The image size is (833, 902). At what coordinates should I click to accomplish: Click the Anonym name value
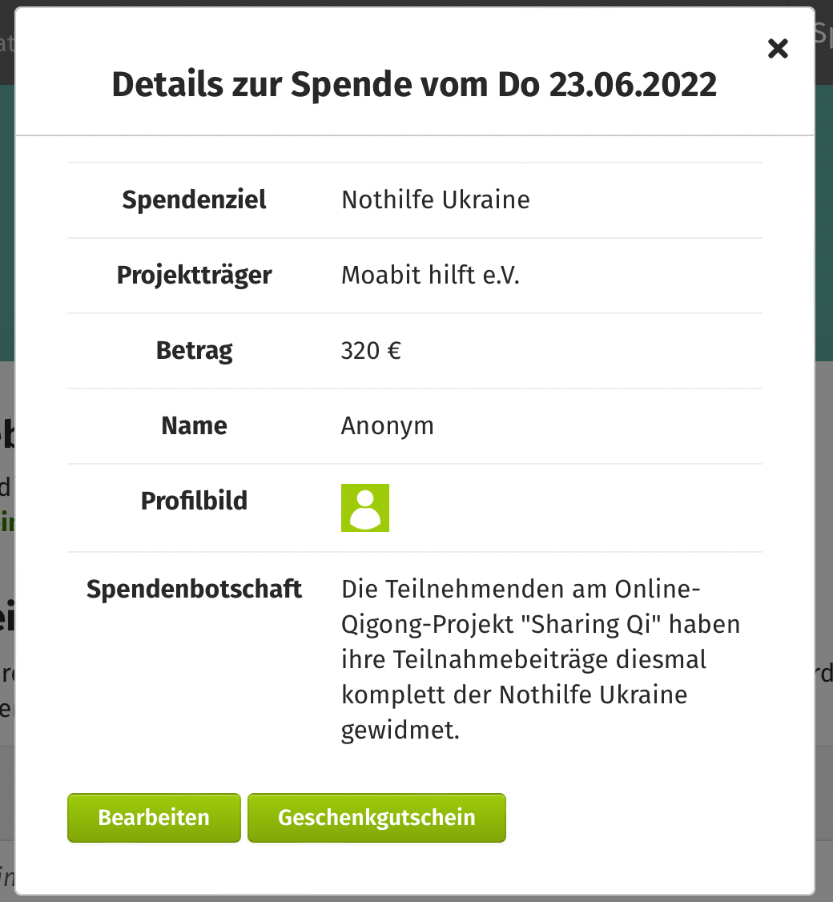(387, 426)
